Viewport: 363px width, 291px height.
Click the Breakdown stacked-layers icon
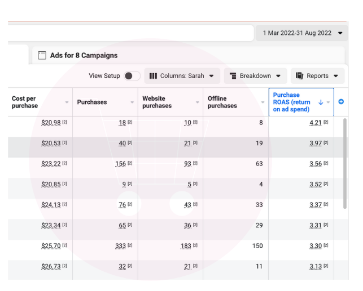click(233, 76)
